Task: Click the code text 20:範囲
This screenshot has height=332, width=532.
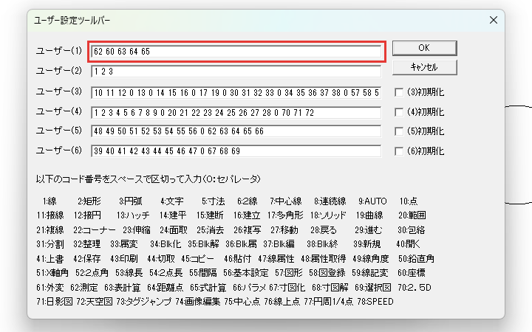Action: pyautogui.click(x=412, y=215)
